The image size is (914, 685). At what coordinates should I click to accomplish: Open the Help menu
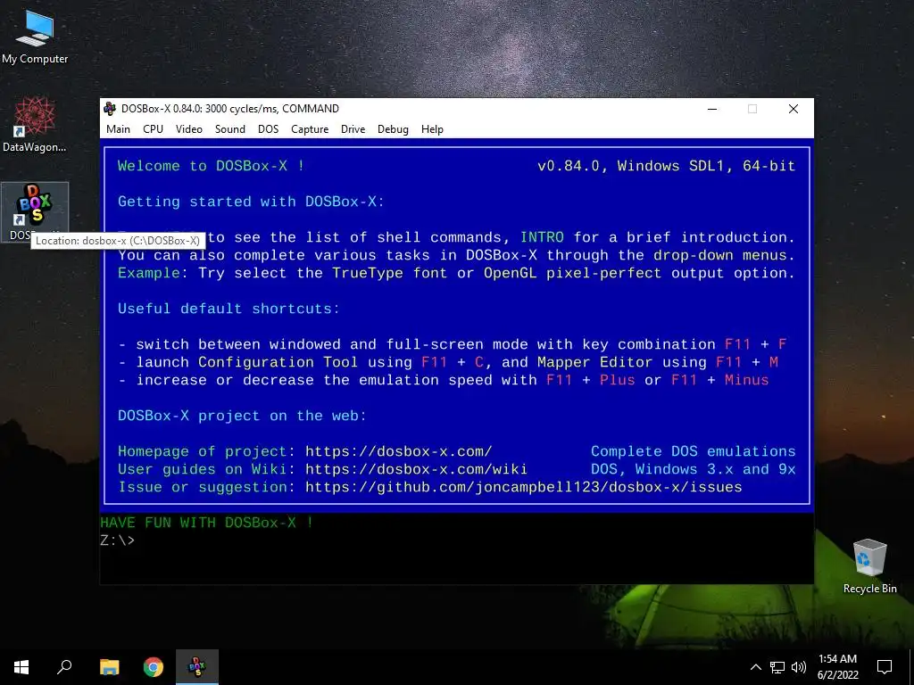point(432,129)
